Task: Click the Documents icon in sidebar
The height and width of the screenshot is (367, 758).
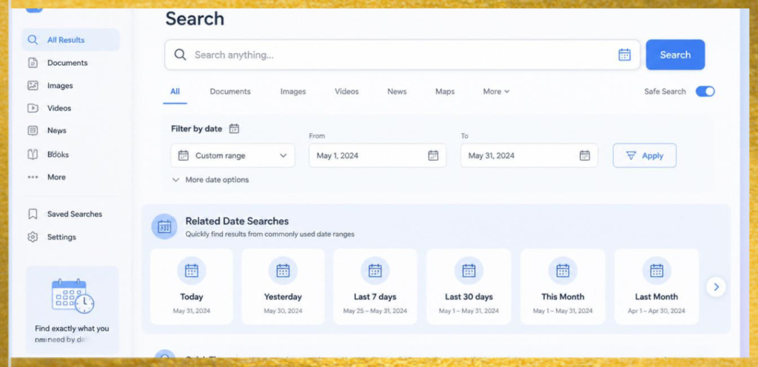Action: (33, 63)
